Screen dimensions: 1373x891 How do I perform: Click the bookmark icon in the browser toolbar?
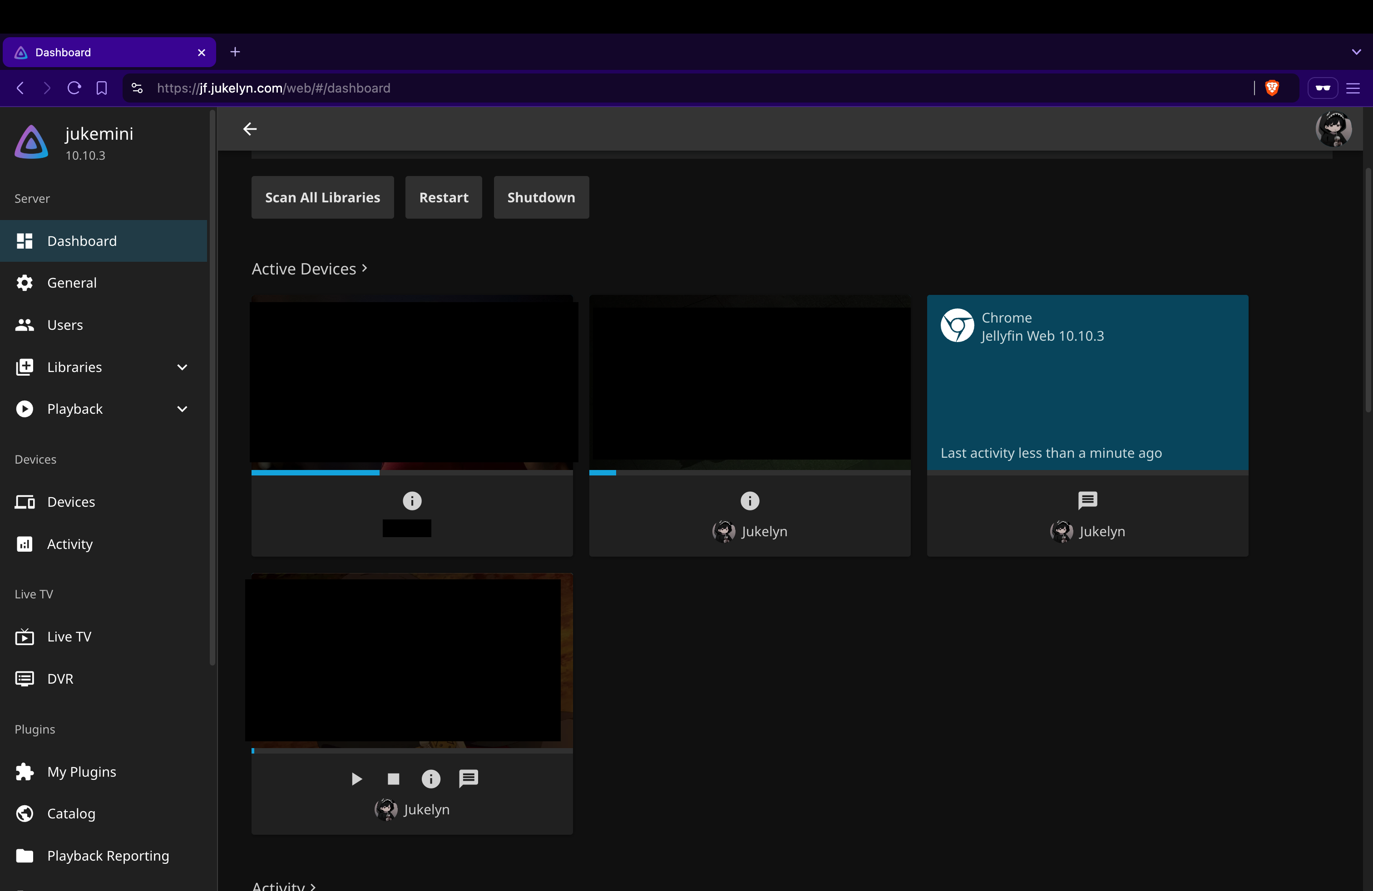click(x=102, y=88)
